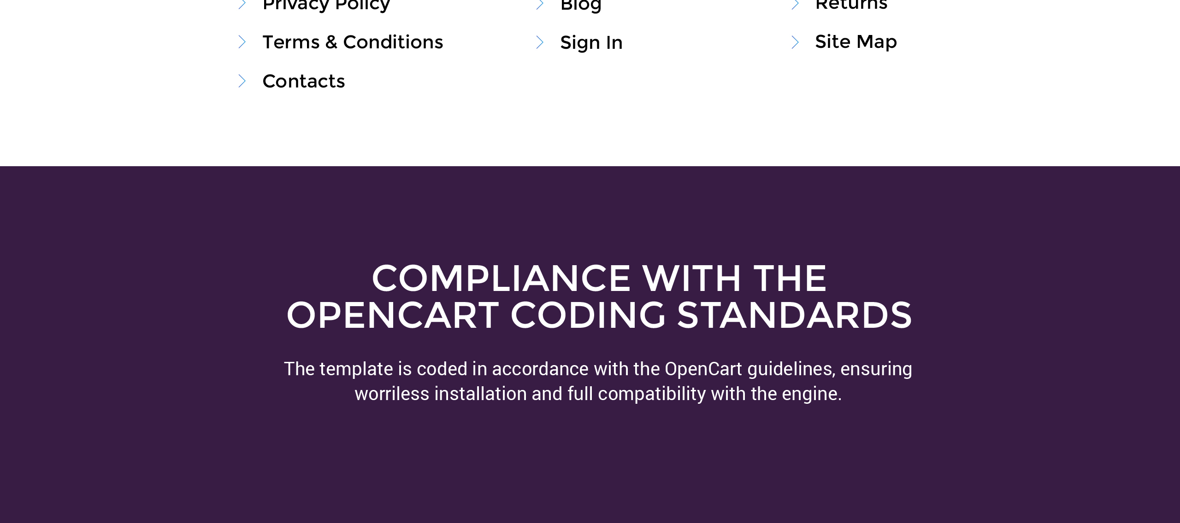Open the partially visible Blog link
The width and height of the screenshot is (1180, 523).
581,6
